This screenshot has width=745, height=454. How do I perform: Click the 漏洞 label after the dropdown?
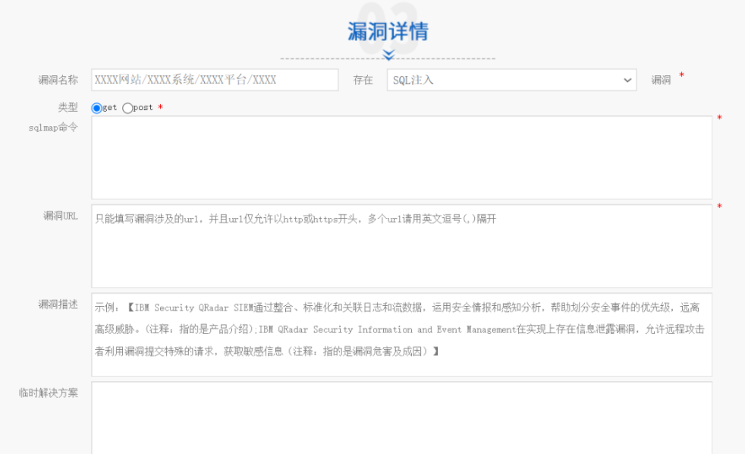tap(661, 80)
